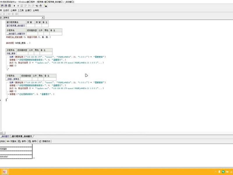Click the hand breakpoint toolbar icon
This screenshot has width=233, height=175.
coord(40,6)
